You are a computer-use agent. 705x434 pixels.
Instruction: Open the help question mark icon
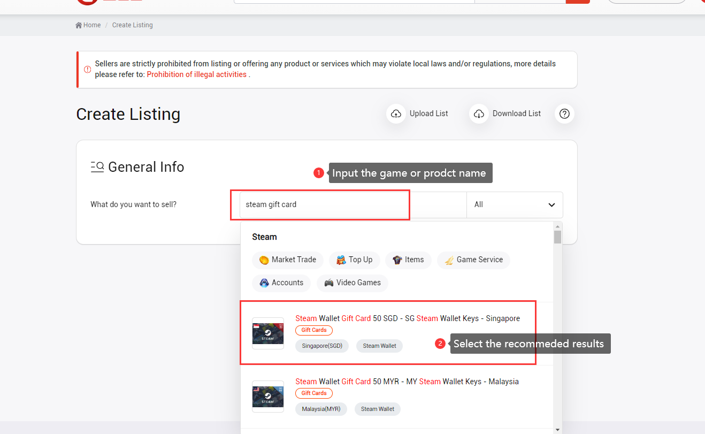[x=564, y=113]
